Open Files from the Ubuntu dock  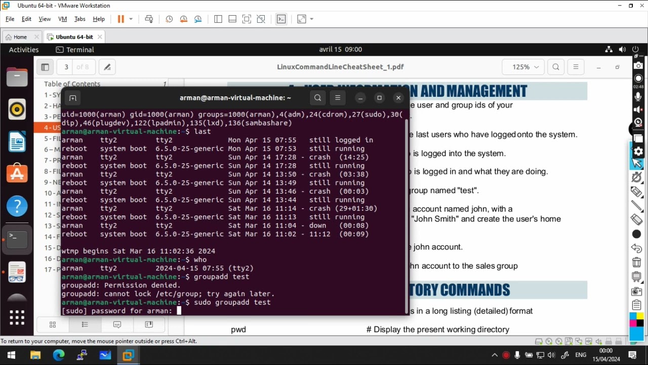[17, 77]
